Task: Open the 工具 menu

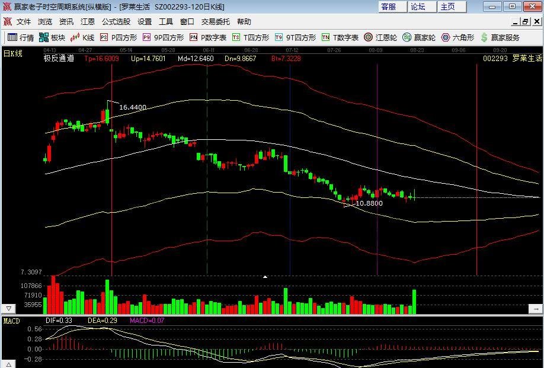Action: [x=166, y=22]
